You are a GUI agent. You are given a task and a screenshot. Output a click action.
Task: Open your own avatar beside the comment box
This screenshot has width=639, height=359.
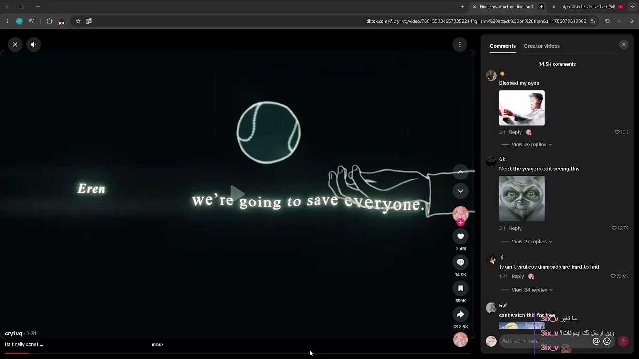491,341
